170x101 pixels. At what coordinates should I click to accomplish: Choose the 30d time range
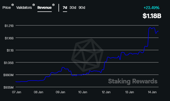(73, 8)
